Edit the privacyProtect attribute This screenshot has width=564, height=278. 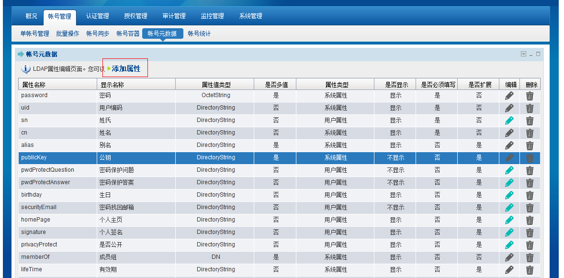[x=509, y=245]
